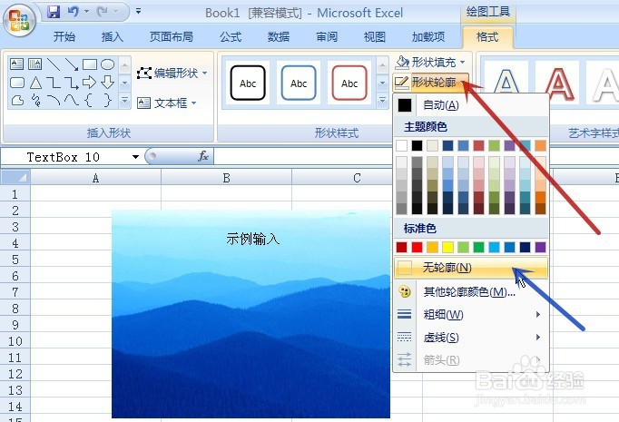Expand the shapes gallery more button
The height and width of the screenshot is (422, 619).
[124, 101]
